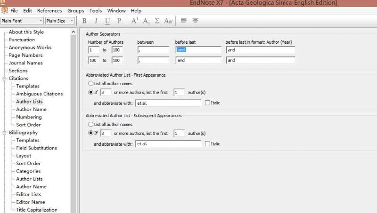Click the EndNote application icon in menu bar

pyautogui.click(x=4, y=10)
